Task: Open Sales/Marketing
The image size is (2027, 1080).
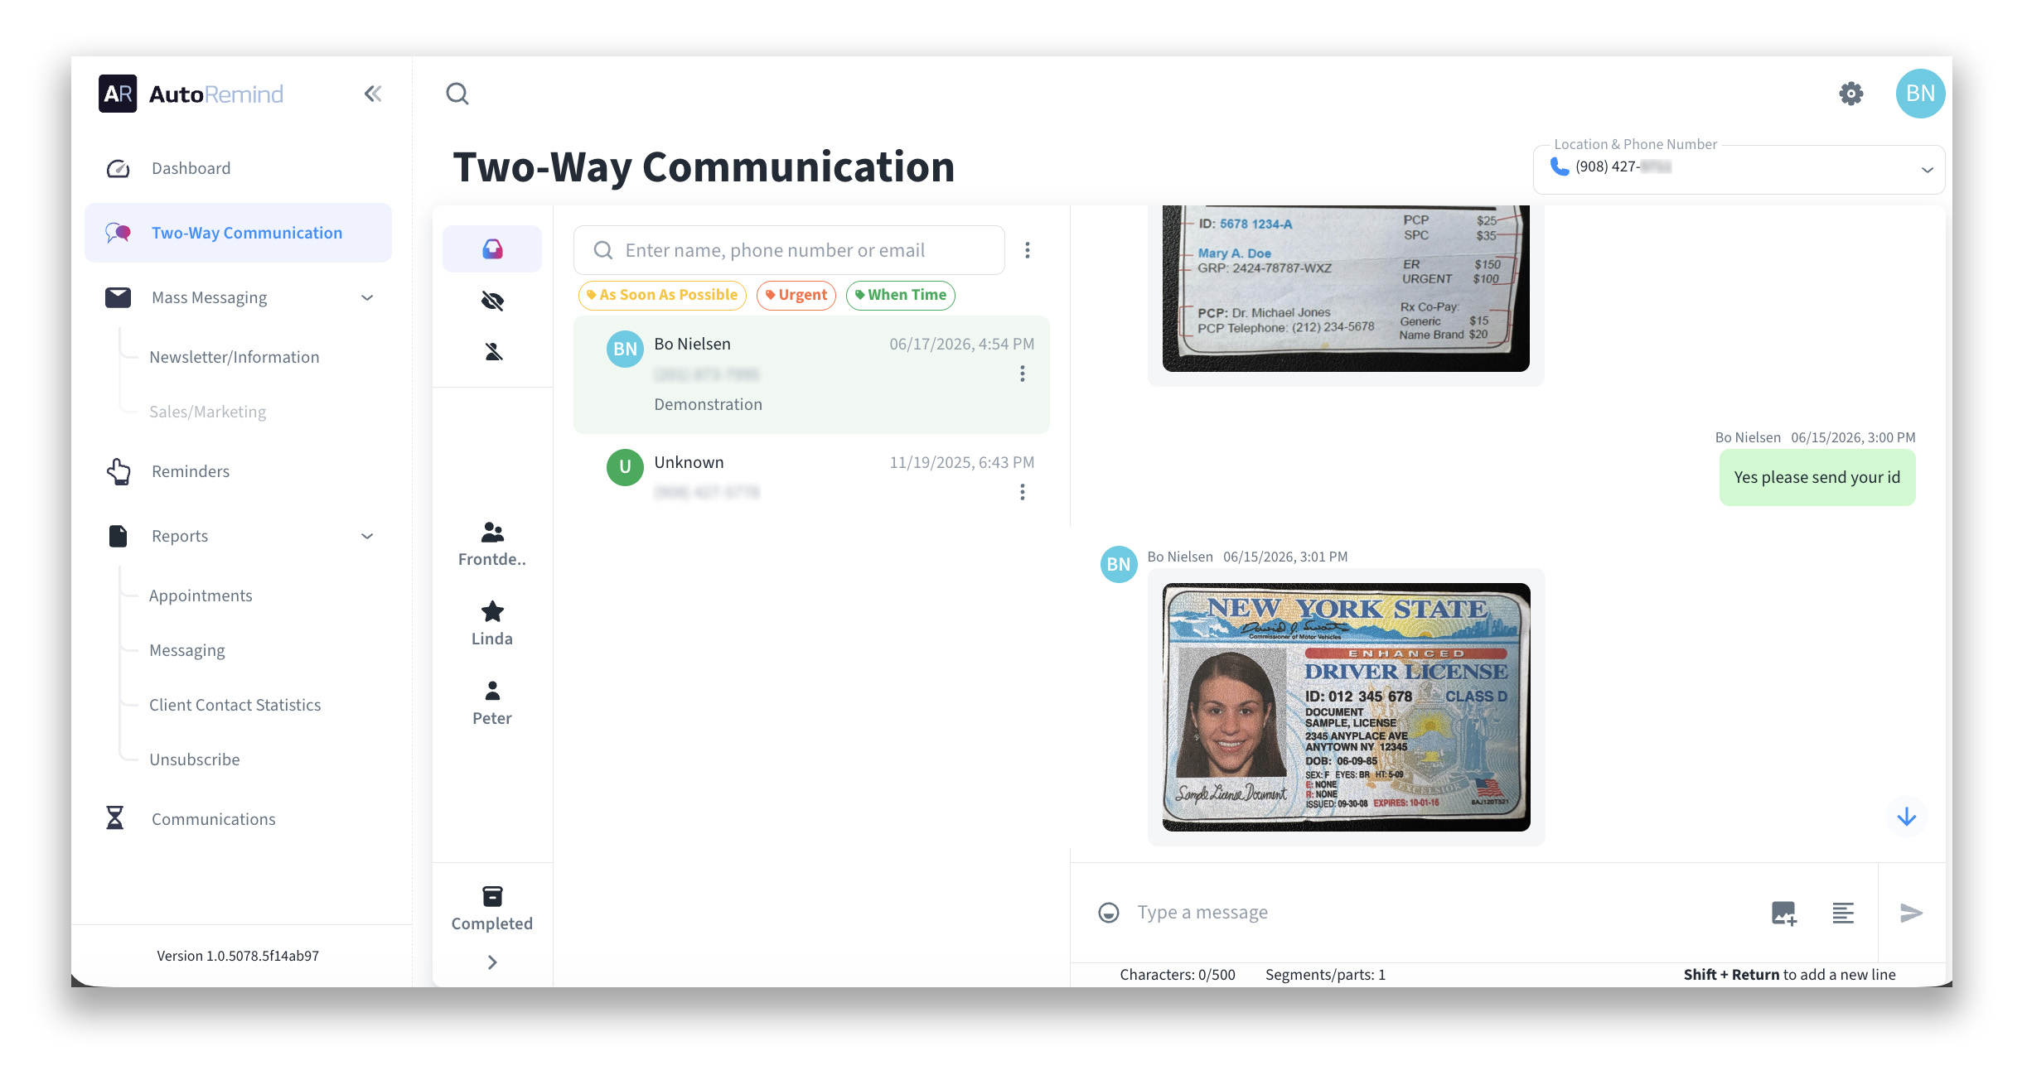Action: click(x=207, y=412)
